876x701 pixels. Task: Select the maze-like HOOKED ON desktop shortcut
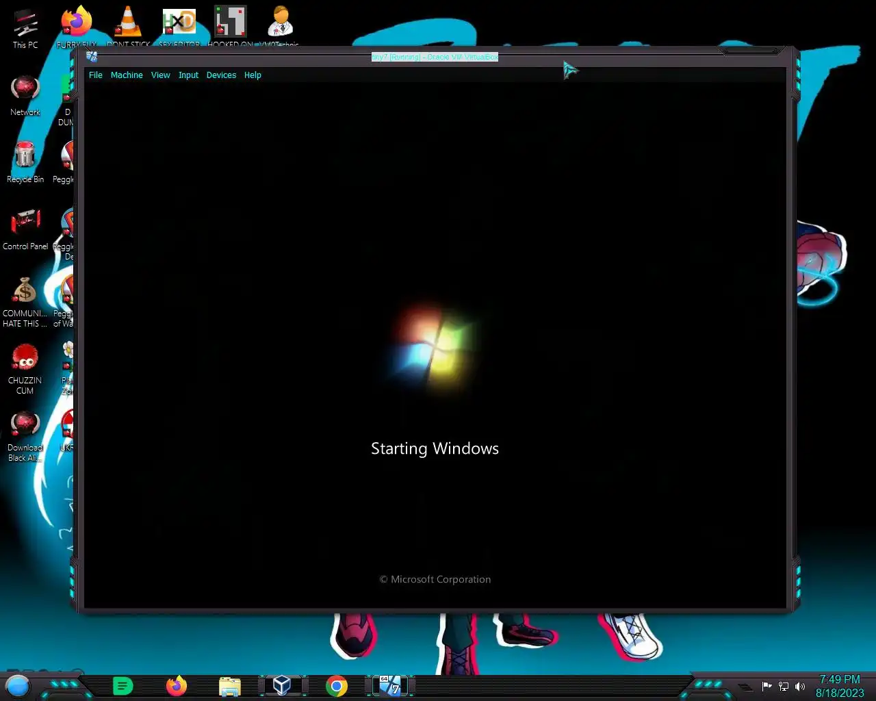pos(231,27)
